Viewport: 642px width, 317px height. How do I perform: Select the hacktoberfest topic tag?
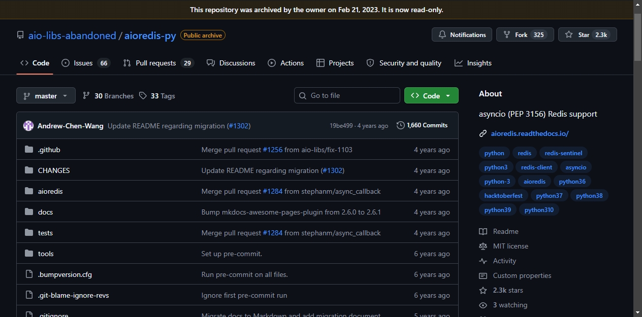pyautogui.click(x=503, y=195)
